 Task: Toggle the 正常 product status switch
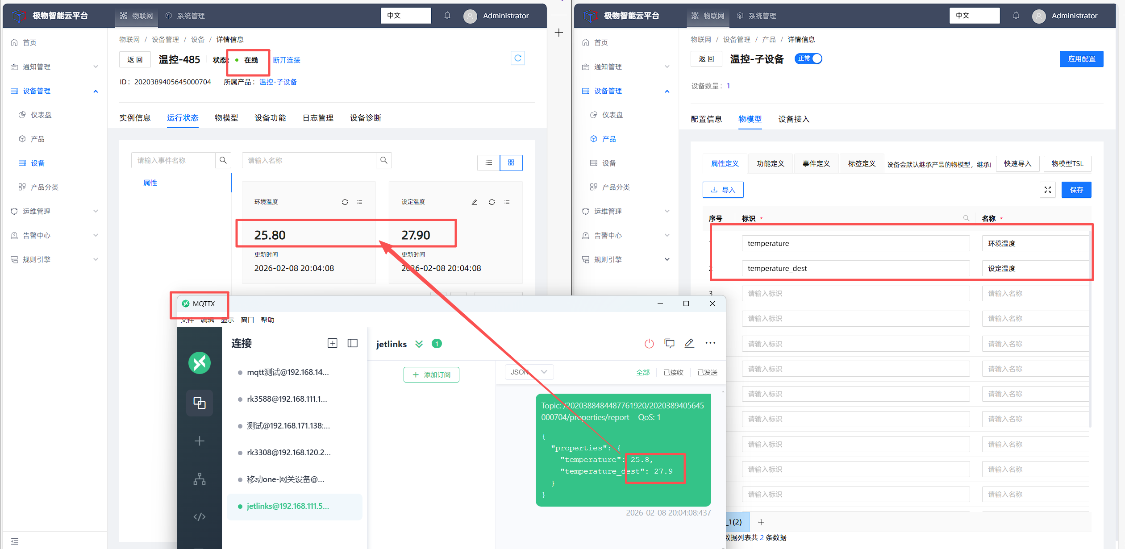[x=808, y=58]
